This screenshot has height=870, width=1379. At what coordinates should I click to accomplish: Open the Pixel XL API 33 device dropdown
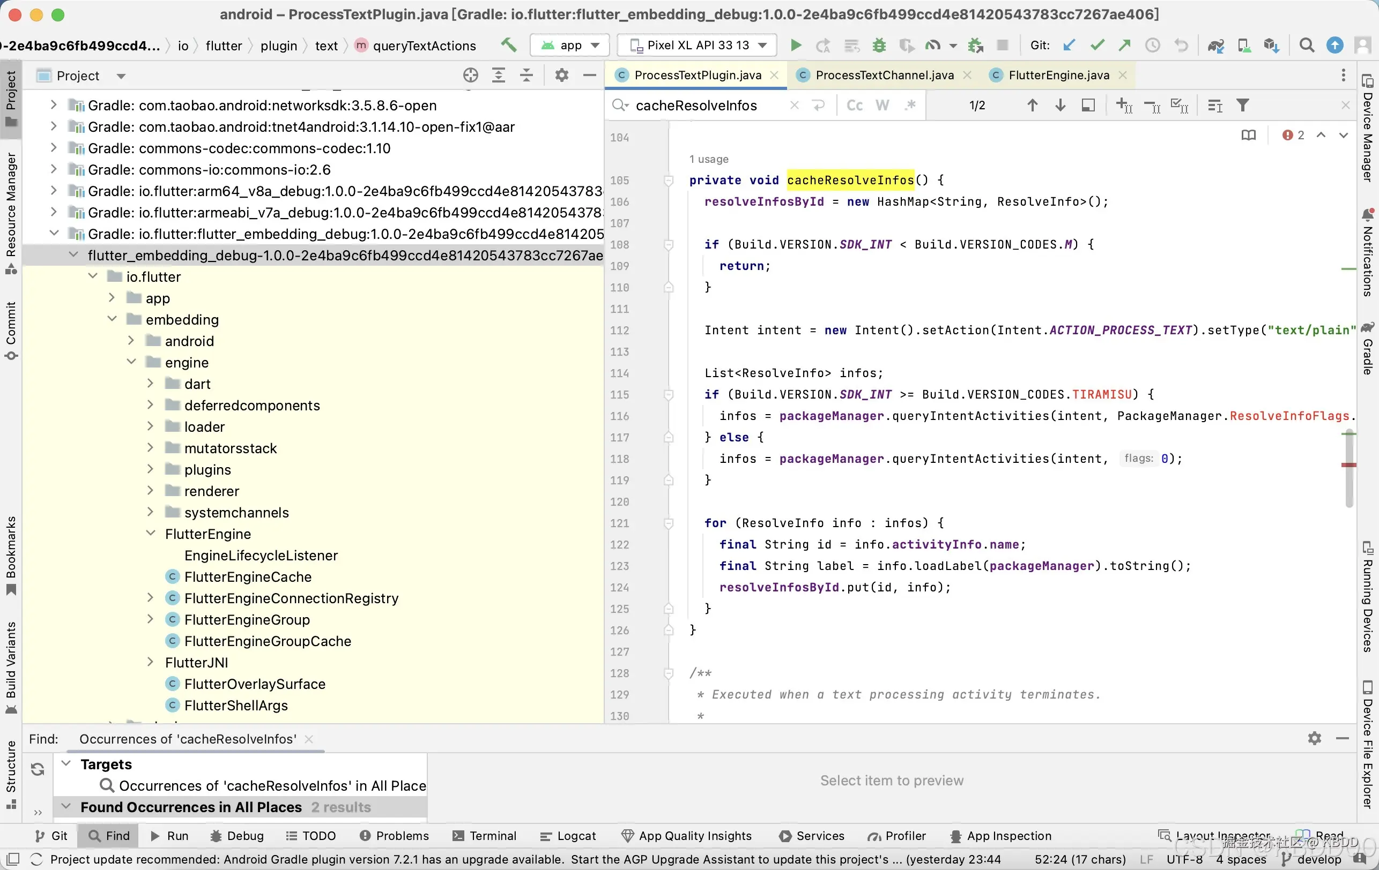tap(697, 45)
